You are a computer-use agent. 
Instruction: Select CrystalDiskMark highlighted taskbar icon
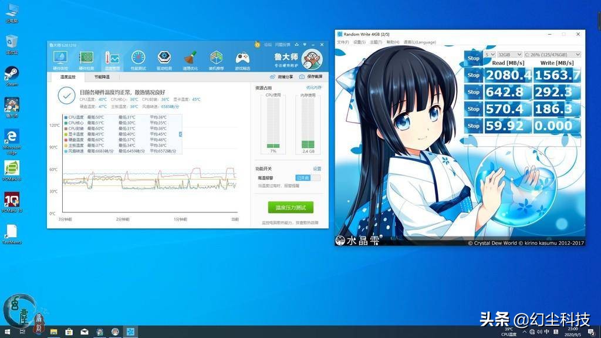130,332
